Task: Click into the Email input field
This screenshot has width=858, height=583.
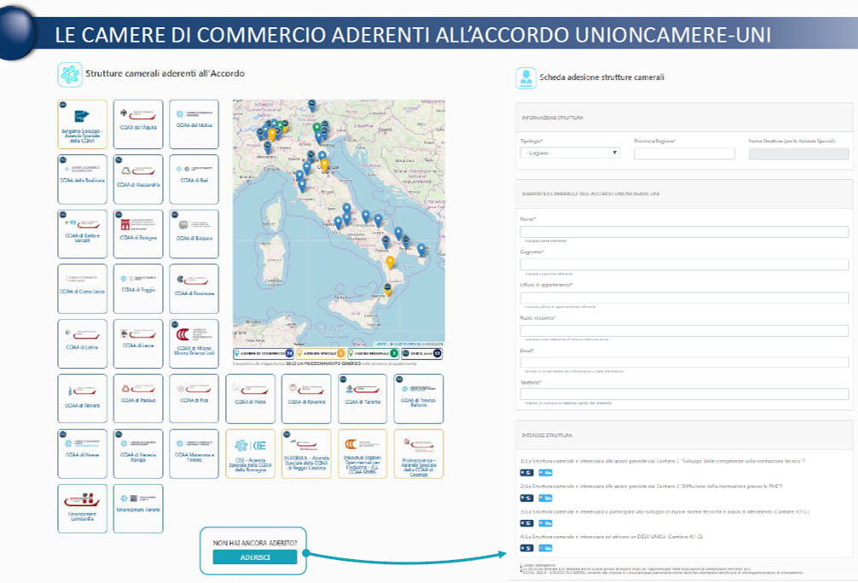Action: pos(684,362)
